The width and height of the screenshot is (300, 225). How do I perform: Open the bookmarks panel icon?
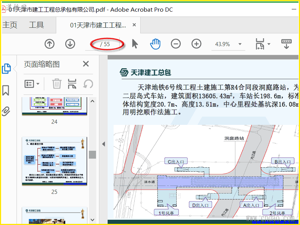[x=6, y=90]
